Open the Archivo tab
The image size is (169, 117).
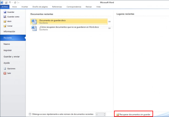(x=5, y=7)
